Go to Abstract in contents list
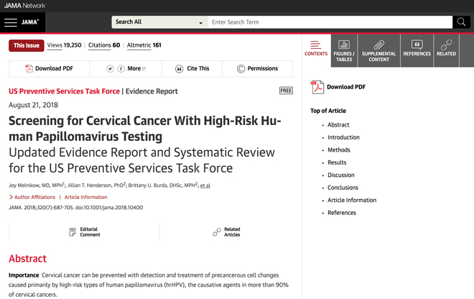Viewport: 474px width, 299px height. point(338,125)
